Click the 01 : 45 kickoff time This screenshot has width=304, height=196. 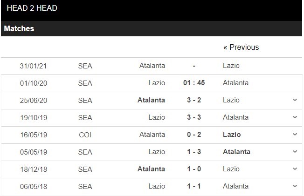pyautogui.click(x=194, y=83)
